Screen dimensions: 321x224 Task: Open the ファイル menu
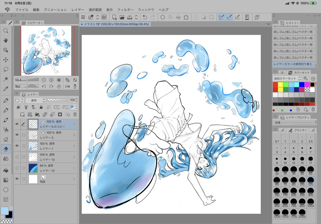(x=22, y=10)
